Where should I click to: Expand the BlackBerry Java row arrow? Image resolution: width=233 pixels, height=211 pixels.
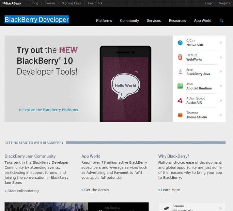pyautogui.click(x=221, y=71)
